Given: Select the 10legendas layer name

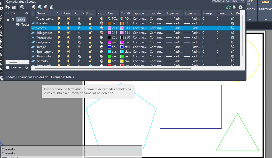Looking at the screenshot, I should [x=44, y=33].
